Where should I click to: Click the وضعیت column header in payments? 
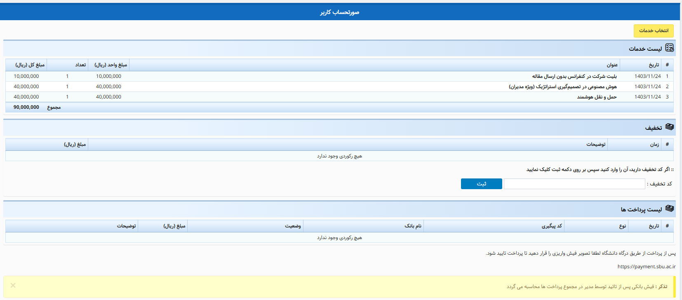[293, 226]
